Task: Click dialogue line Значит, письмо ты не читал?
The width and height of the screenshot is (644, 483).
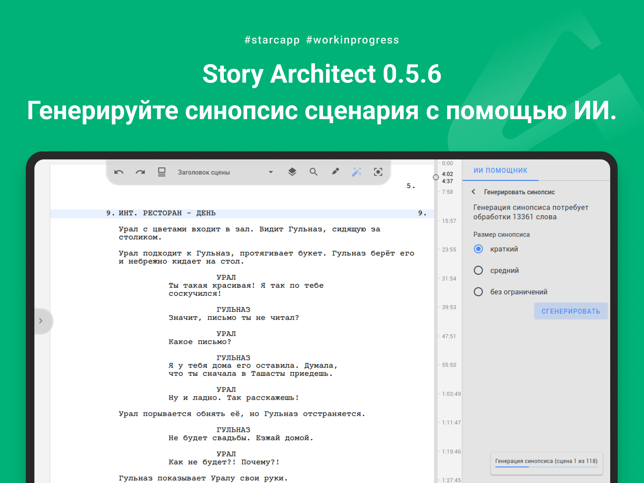Action: pyautogui.click(x=234, y=318)
